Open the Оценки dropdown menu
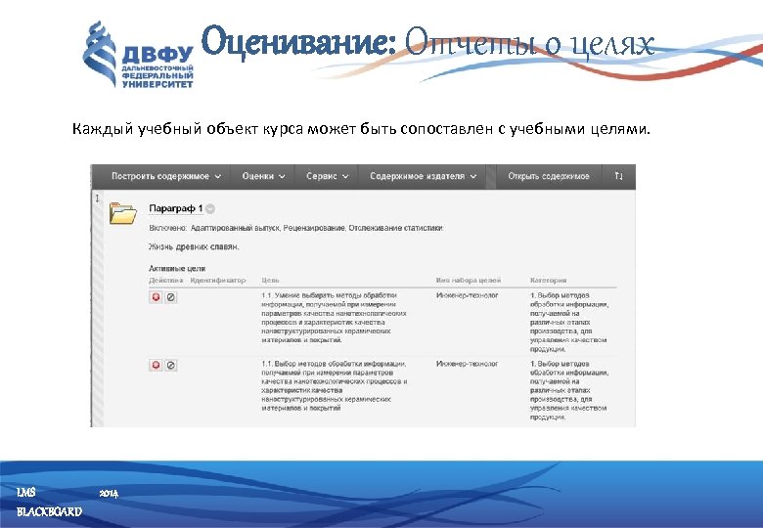The height and width of the screenshot is (528, 763). pos(263,176)
